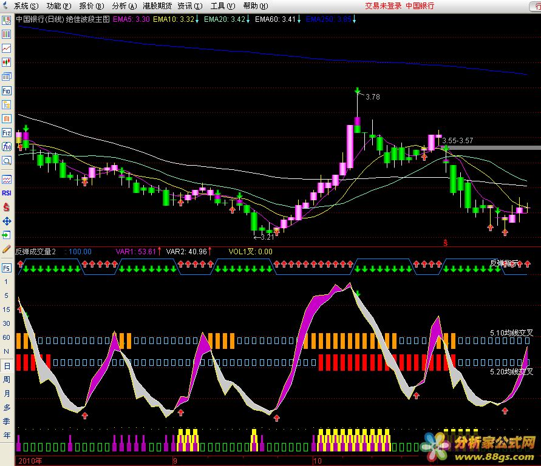Select the 月 monthly period button

coord(6,394)
